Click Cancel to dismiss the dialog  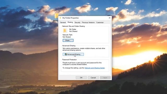point(93,78)
